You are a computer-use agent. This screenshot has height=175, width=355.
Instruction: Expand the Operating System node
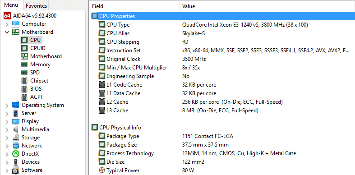[7, 105]
